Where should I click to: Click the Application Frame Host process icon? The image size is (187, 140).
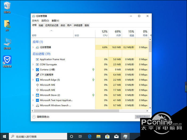coord(37,59)
